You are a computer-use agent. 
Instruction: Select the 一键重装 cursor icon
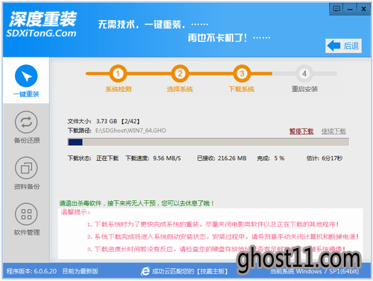[26, 76]
